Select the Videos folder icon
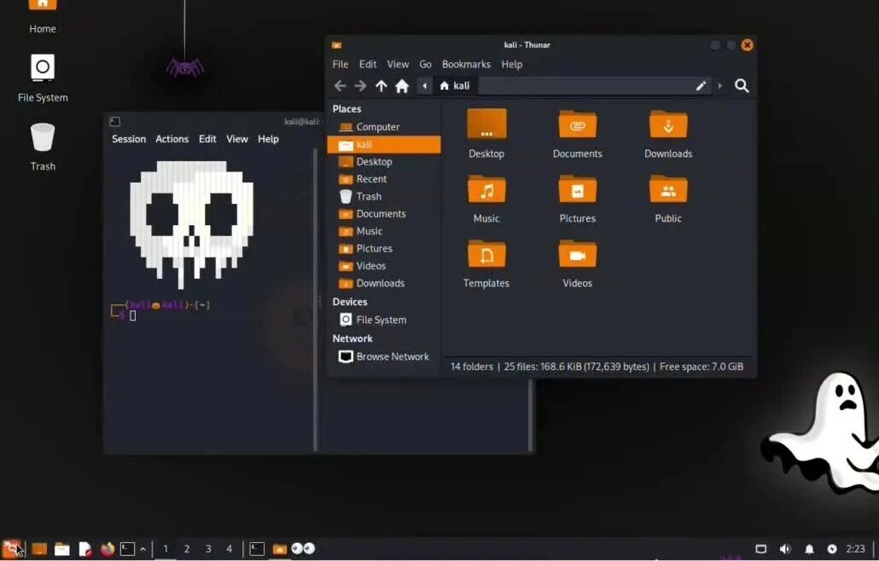This screenshot has height=561, width=879. pos(578,263)
